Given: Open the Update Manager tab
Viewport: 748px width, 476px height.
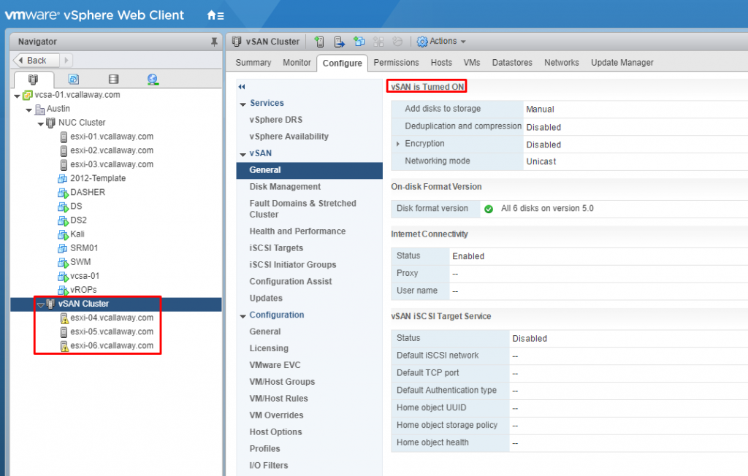Looking at the screenshot, I should point(622,63).
